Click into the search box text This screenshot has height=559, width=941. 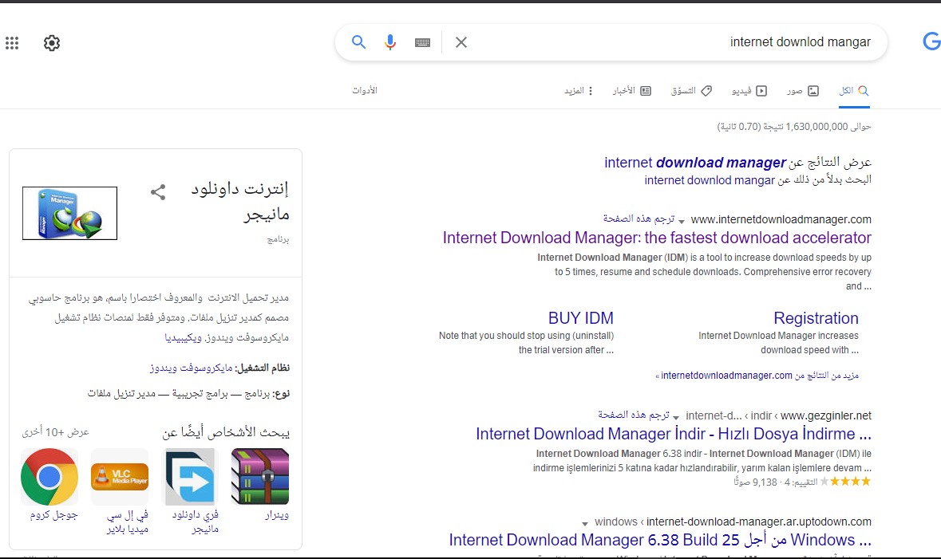[x=800, y=42]
